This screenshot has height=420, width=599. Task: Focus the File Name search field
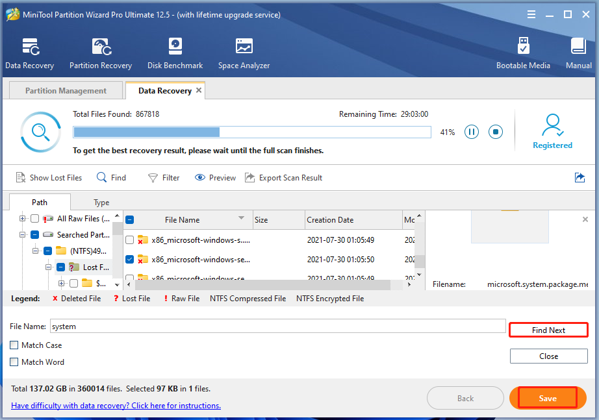[x=277, y=326]
